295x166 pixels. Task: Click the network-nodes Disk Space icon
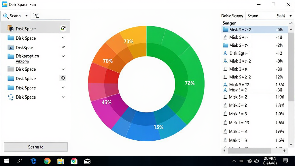click(x=11, y=97)
